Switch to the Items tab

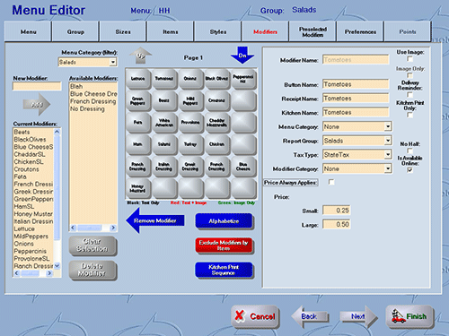pos(171,31)
